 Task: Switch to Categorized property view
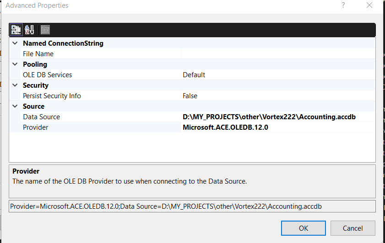(16, 30)
